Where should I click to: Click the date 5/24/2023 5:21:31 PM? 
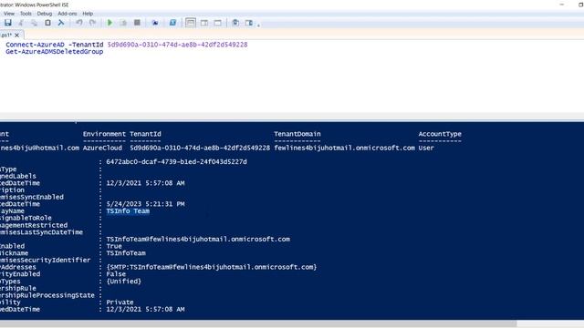(x=145, y=204)
